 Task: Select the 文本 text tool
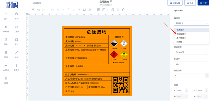click(x=6, y=16)
